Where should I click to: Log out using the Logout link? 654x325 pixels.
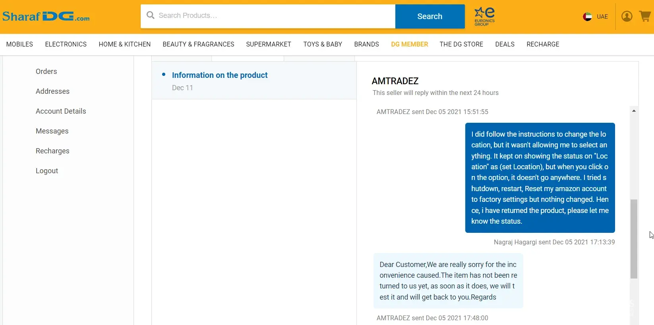47,171
